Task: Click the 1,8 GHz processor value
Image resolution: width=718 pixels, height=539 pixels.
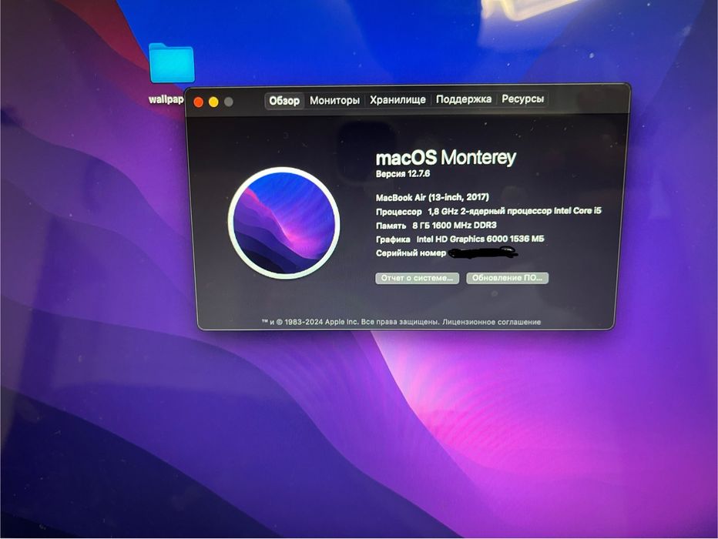Action: tap(514, 211)
